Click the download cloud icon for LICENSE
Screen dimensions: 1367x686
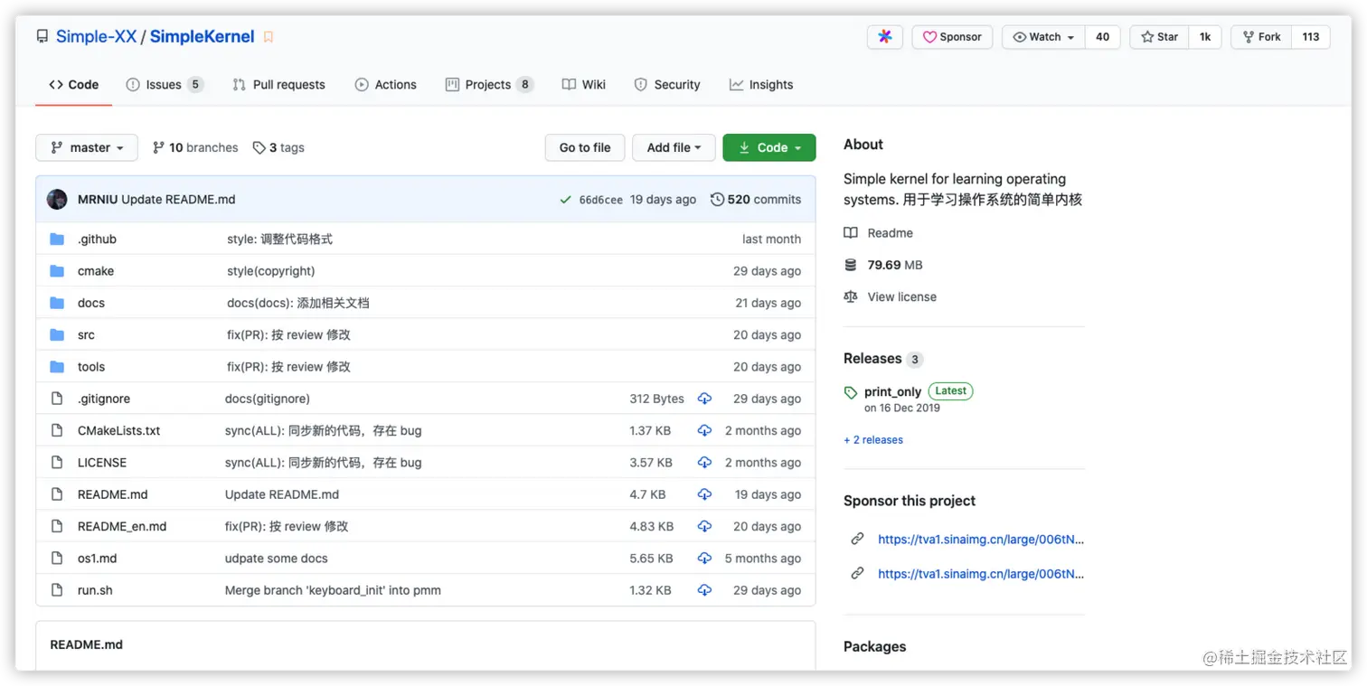pyautogui.click(x=704, y=463)
